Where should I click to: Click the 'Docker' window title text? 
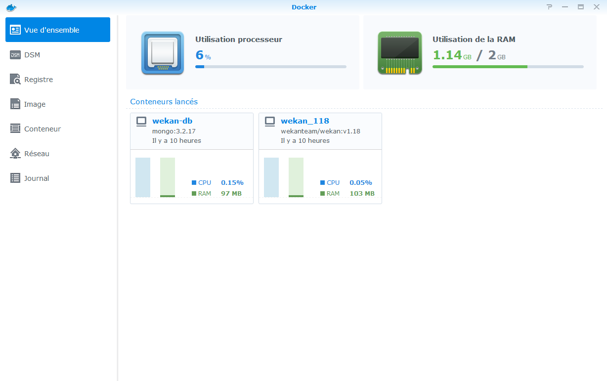pos(304,7)
